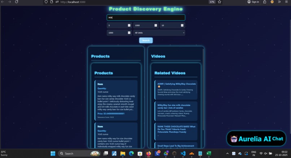This screenshot has height=158, width=291.
Task: Click the Sign in account button
Action: [x=253, y=2]
